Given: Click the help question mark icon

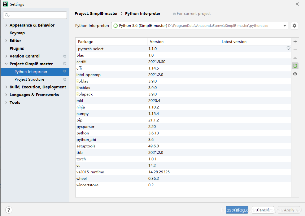Looking at the screenshot, I should (x=9, y=210).
